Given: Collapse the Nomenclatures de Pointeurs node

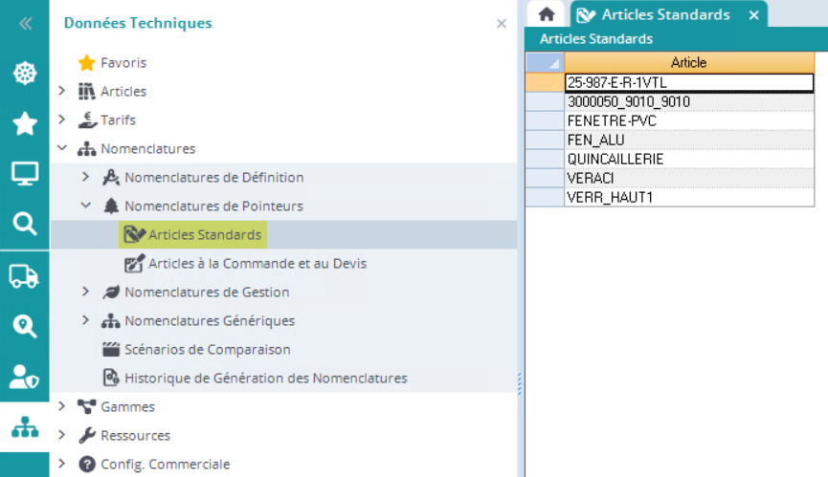Looking at the screenshot, I should coord(86,206).
